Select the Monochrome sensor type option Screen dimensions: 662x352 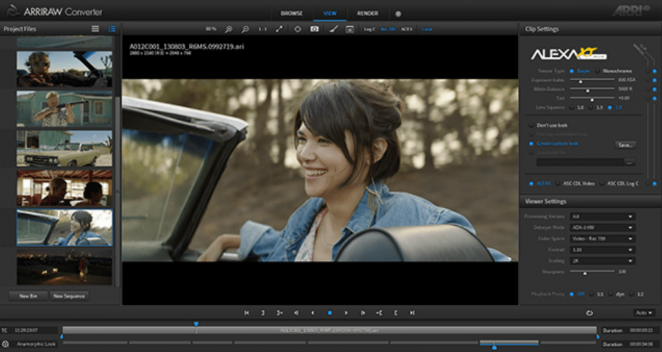coord(598,71)
